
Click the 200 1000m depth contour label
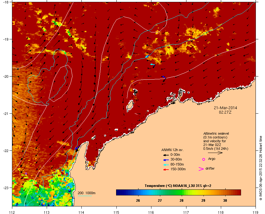pos(86,193)
